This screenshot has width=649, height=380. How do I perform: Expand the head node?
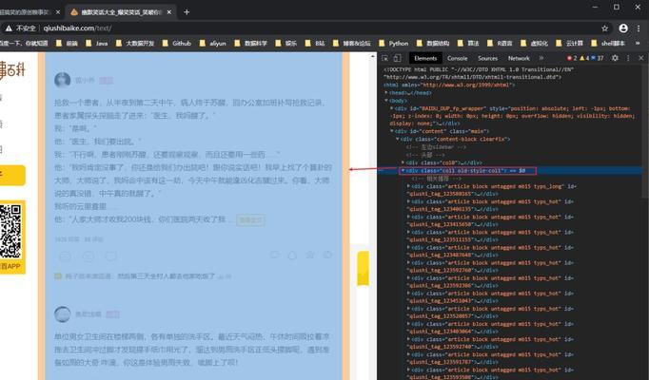coord(386,93)
